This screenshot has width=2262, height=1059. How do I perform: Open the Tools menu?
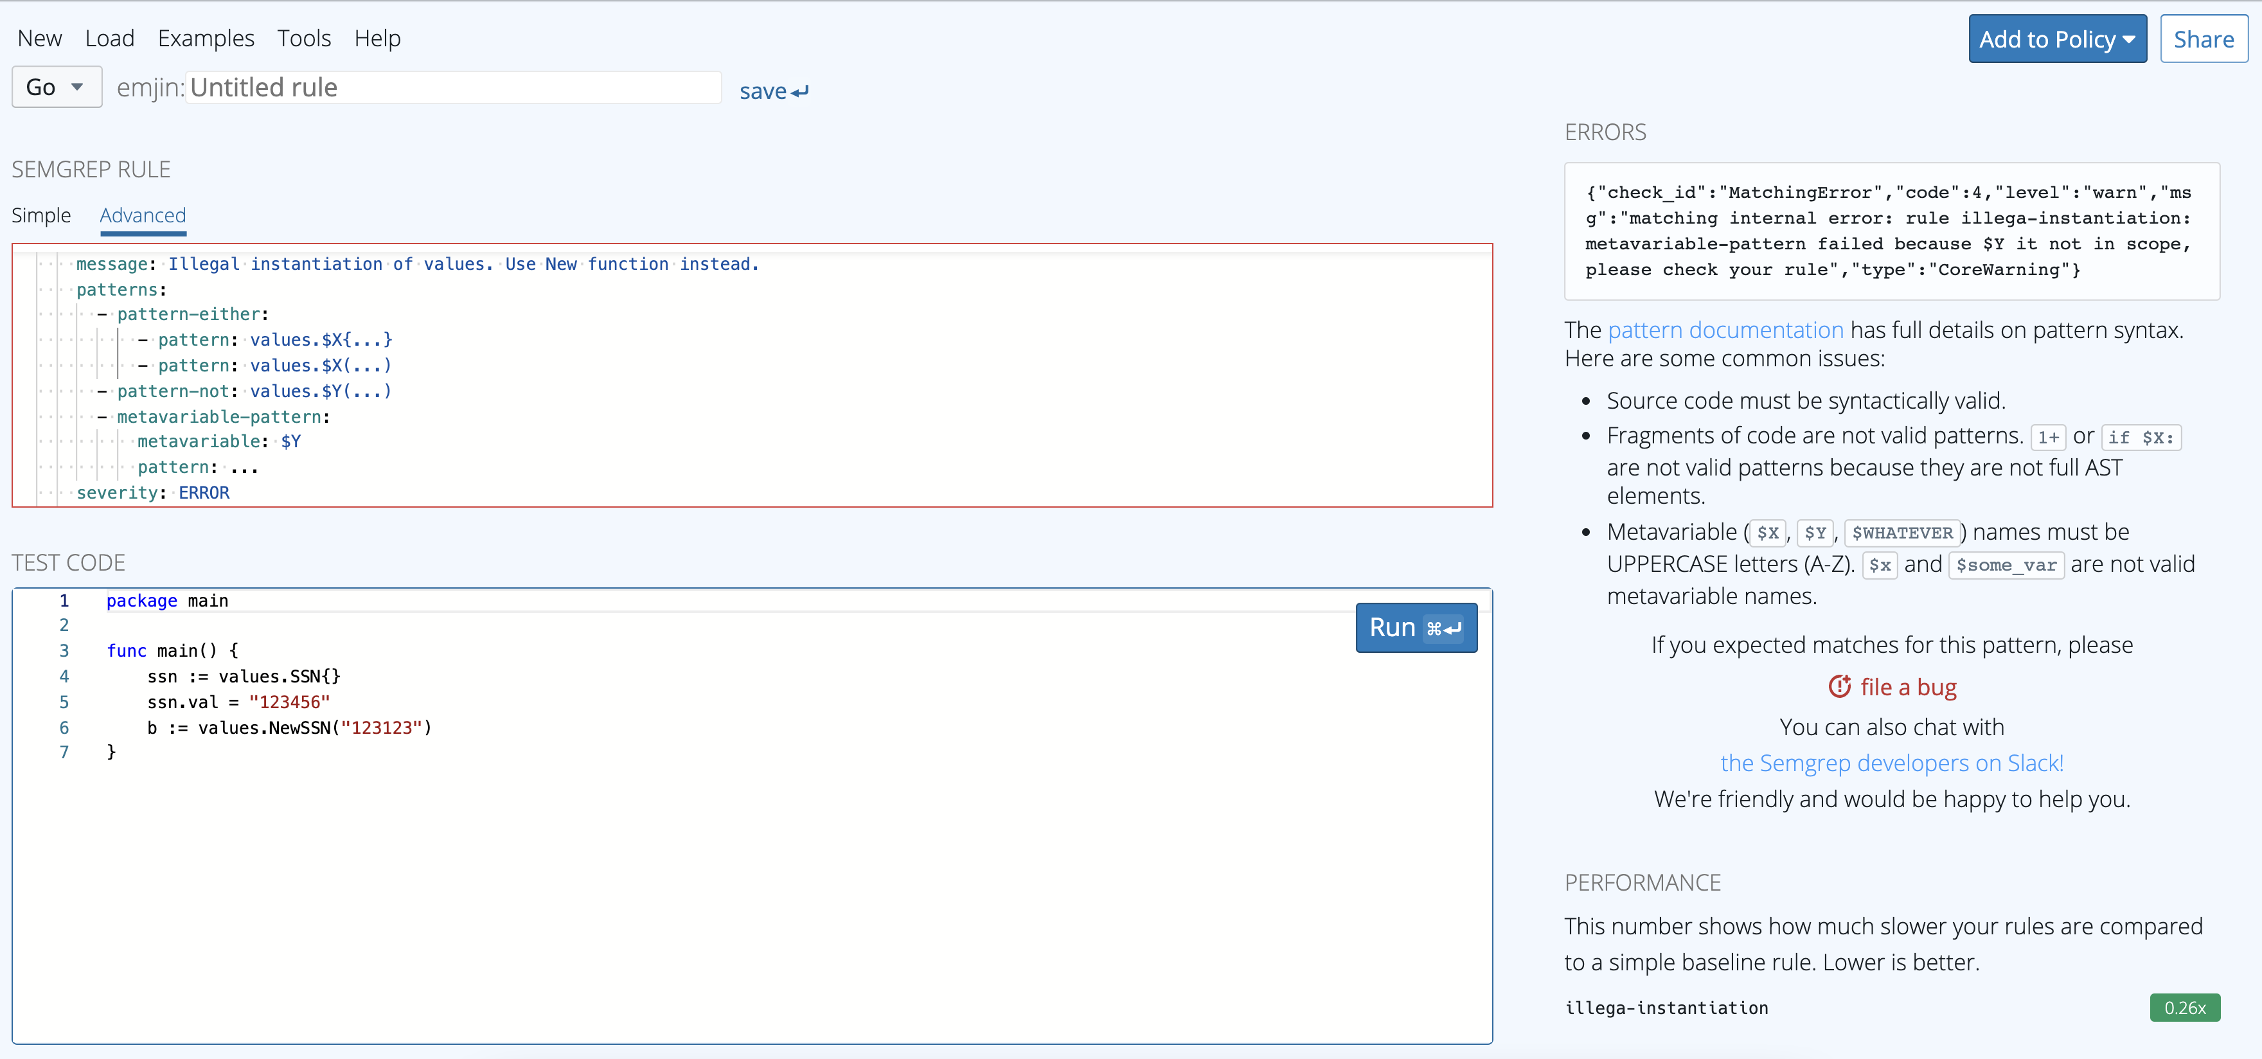pos(304,38)
